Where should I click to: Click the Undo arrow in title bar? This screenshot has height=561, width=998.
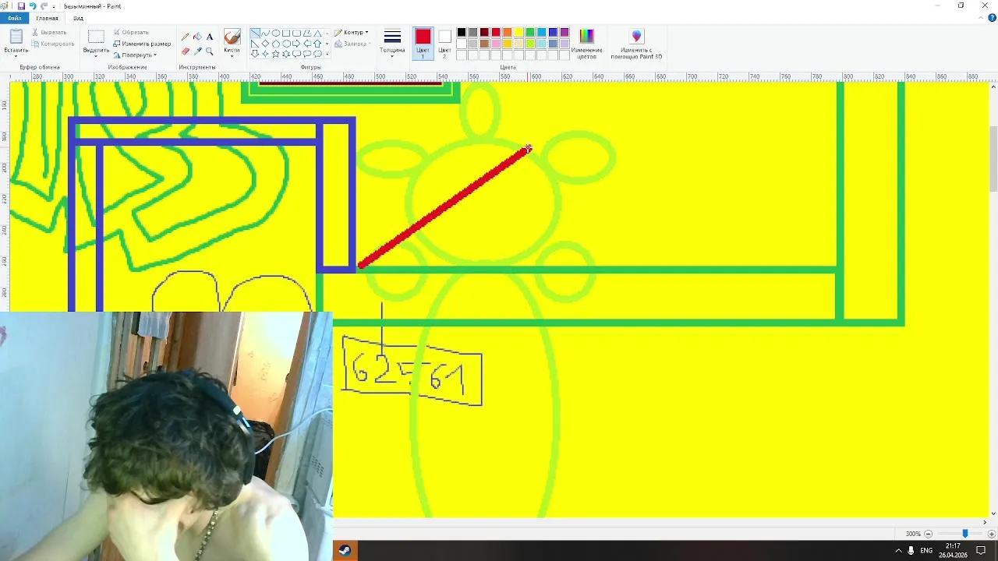33,6
